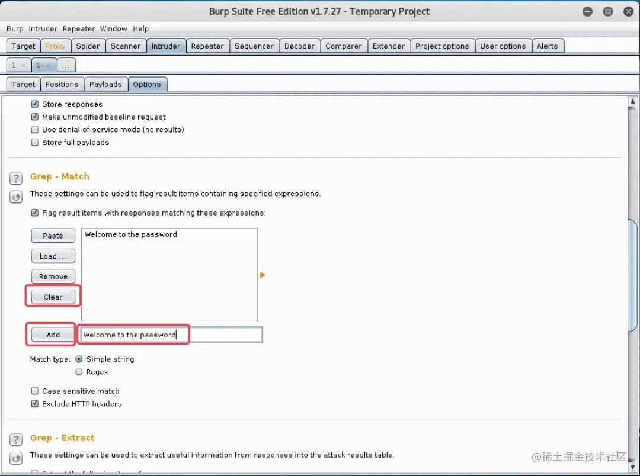Switch to the Decoder tab
Image resolution: width=640 pixels, height=476 pixels.
click(300, 46)
